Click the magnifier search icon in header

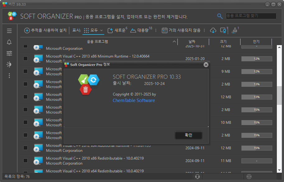coord(220,16)
